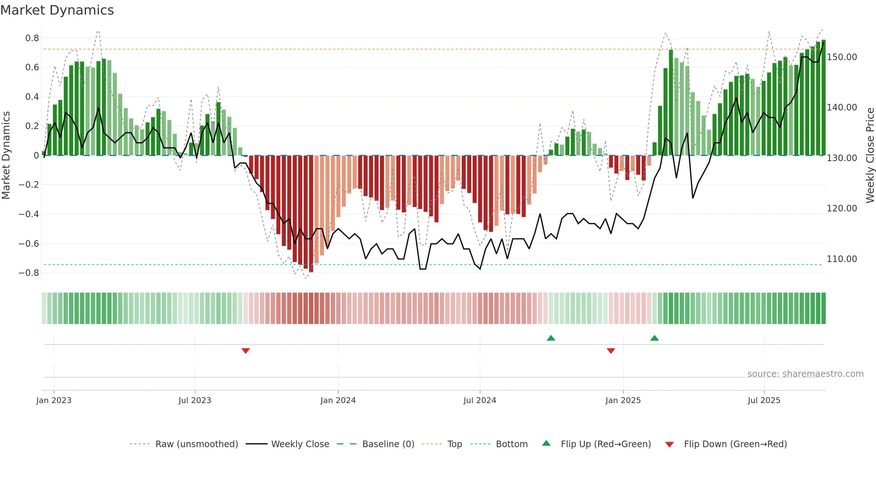Toggle the Baseline (0) legend entry
The width and height of the screenshot is (876, 492).
point(375,444)
